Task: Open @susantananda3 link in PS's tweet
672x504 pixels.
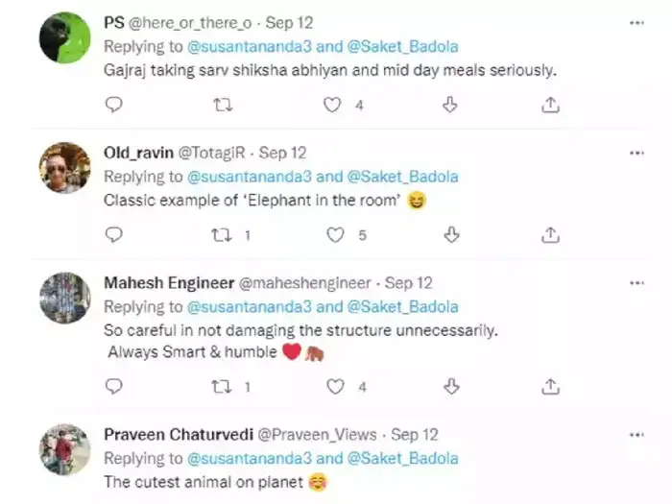Action: [x=249, y=47]
